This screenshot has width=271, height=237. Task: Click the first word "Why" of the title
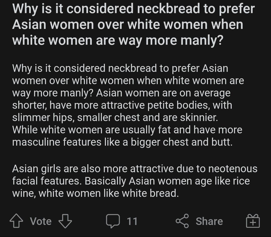click(25, 9)
